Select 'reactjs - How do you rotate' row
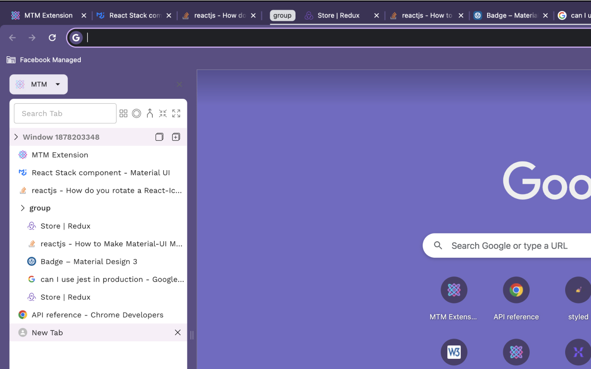This screenshot has height=369, width=591. click(x=98, y=190)
